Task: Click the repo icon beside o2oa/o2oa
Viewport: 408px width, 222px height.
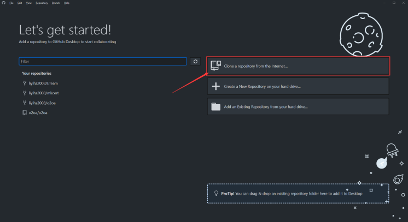Action: 24,112
